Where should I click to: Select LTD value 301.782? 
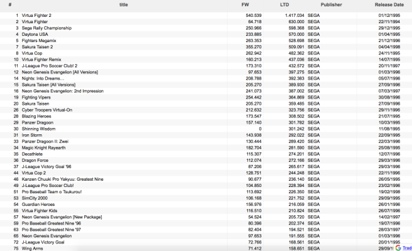(x=296, y=122)
